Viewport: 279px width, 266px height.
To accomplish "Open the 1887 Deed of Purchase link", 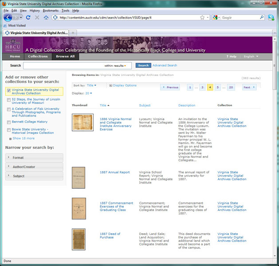I will pos(110,235).
